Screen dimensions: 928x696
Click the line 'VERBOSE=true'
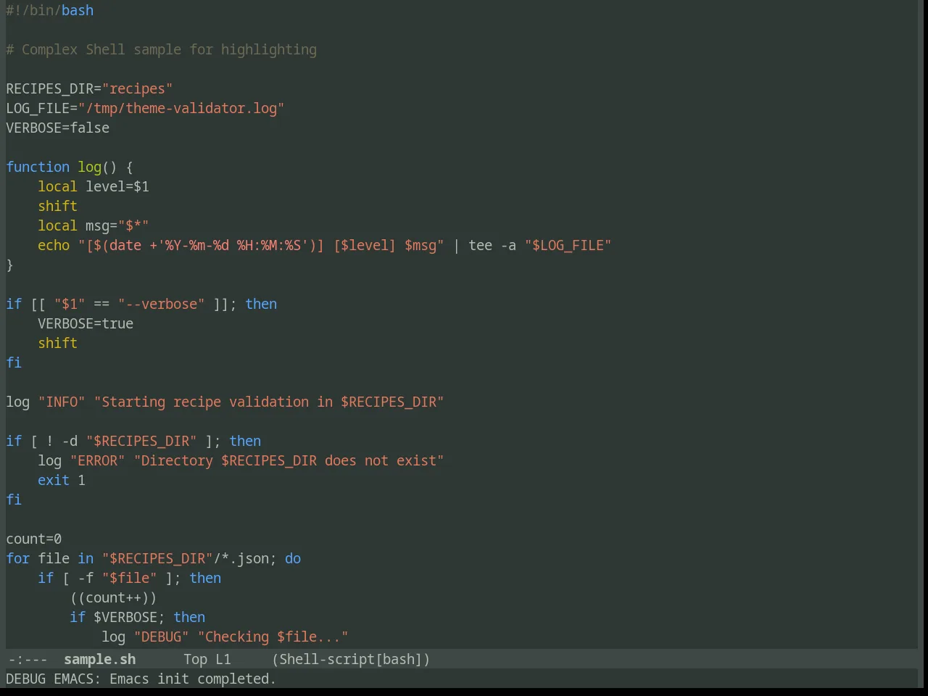pyautogui.click(x=86, y=323)
